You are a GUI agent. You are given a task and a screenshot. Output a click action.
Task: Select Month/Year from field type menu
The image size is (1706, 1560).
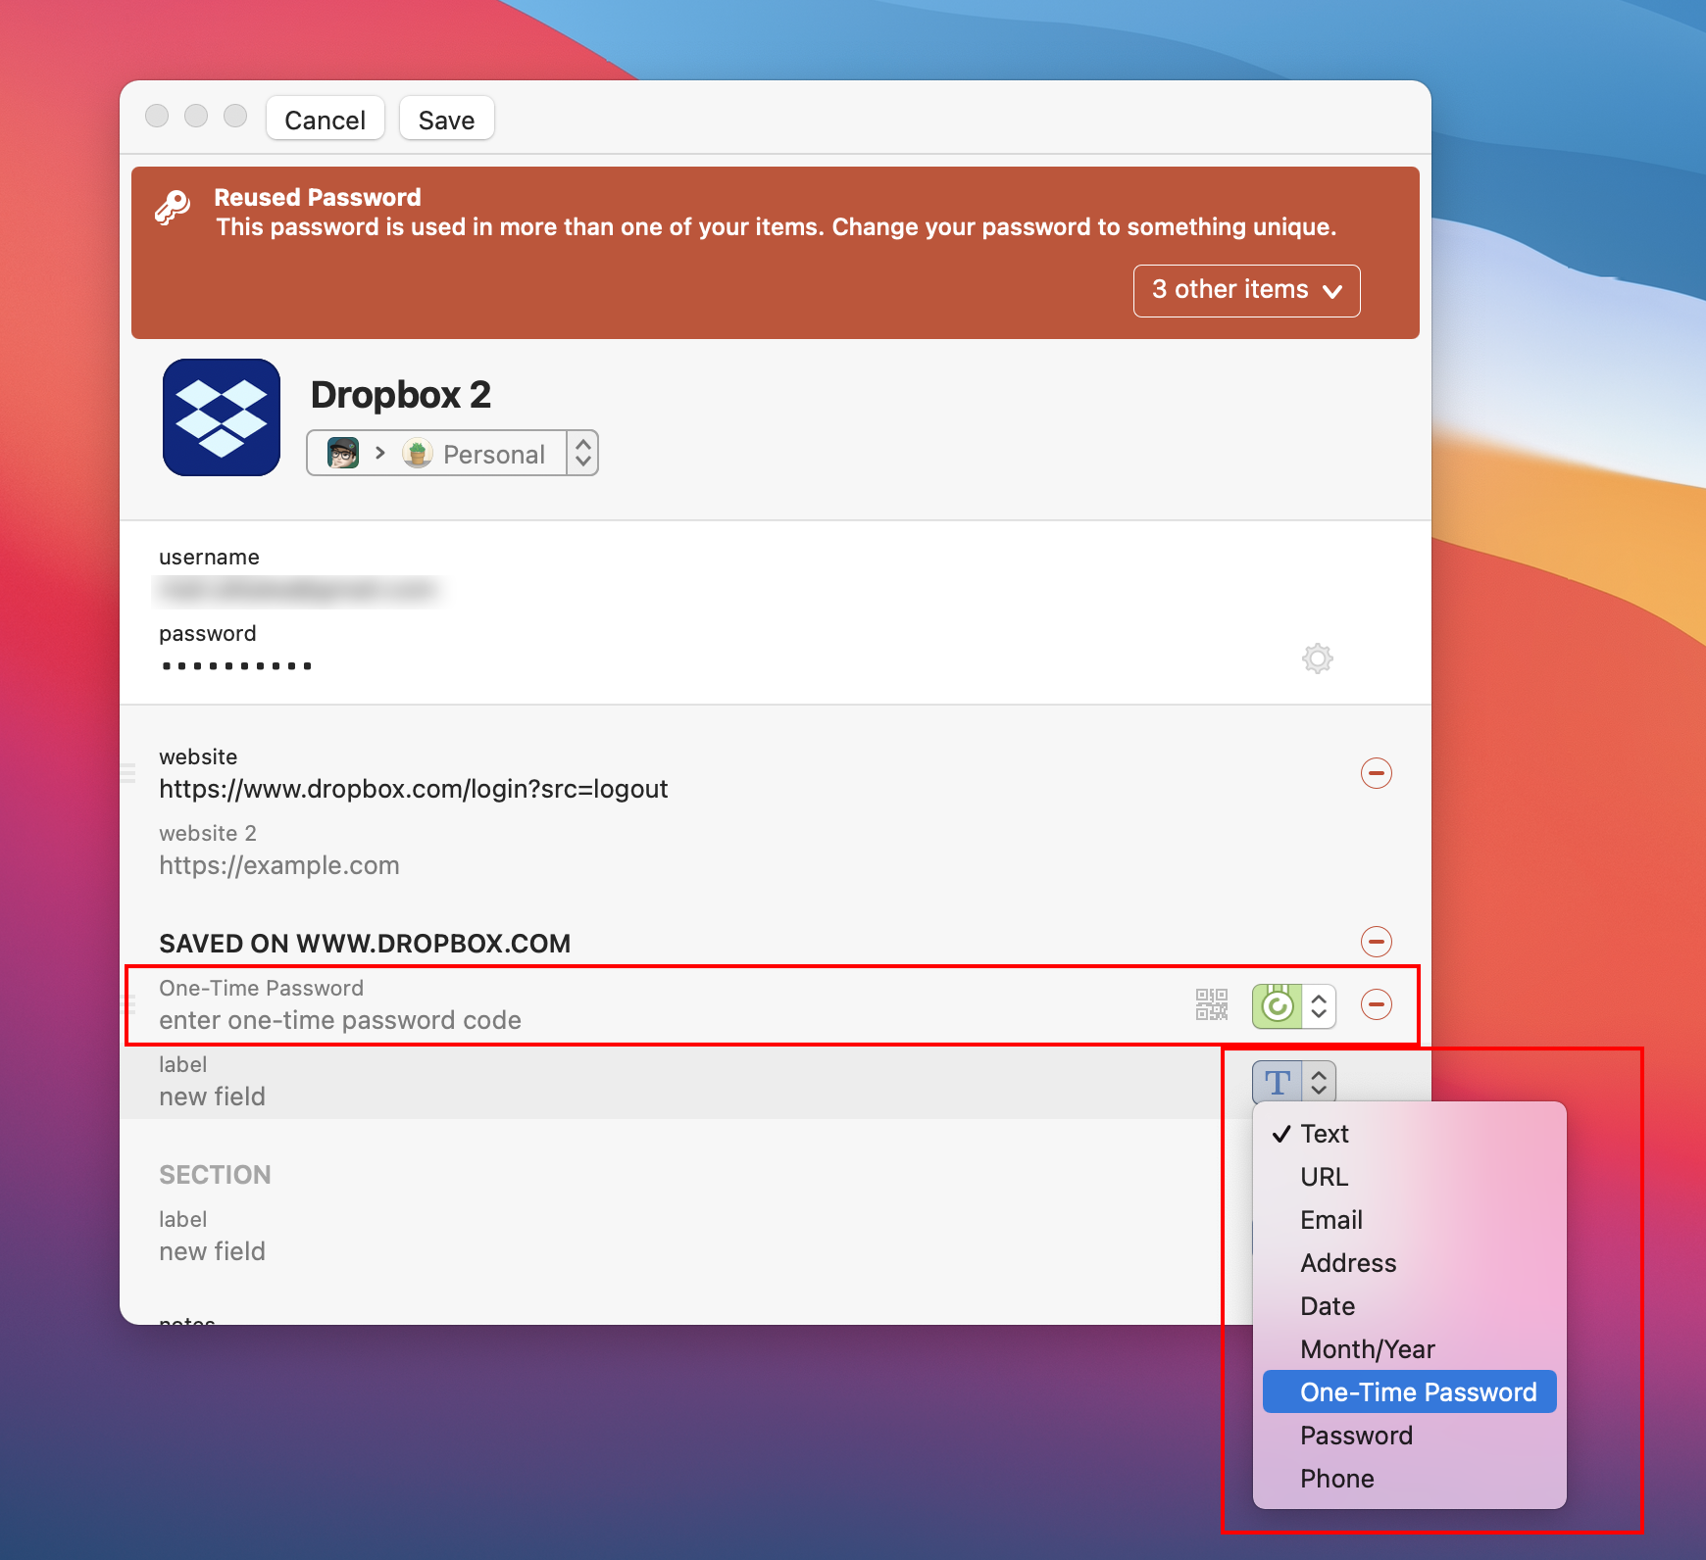pos(1410,1349)
